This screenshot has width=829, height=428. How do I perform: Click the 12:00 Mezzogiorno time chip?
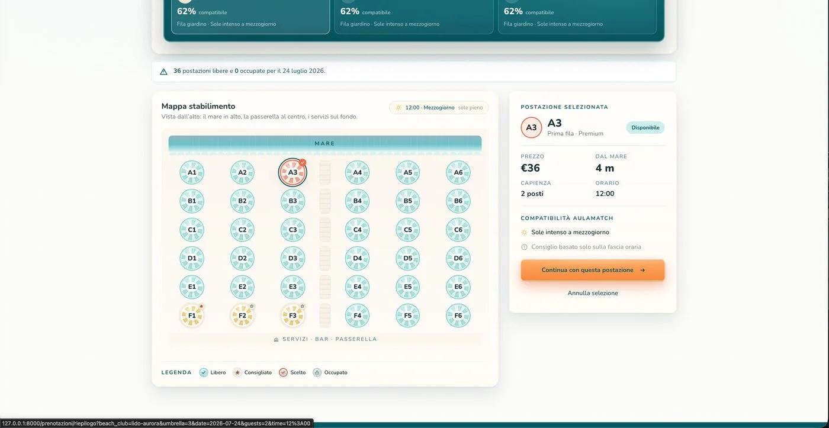click(x=439, y=108)
